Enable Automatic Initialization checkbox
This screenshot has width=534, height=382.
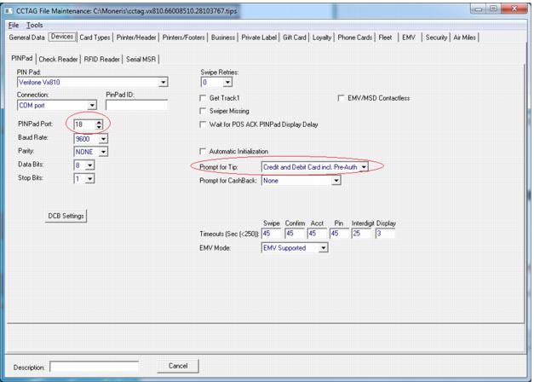[x=203, y=151]
